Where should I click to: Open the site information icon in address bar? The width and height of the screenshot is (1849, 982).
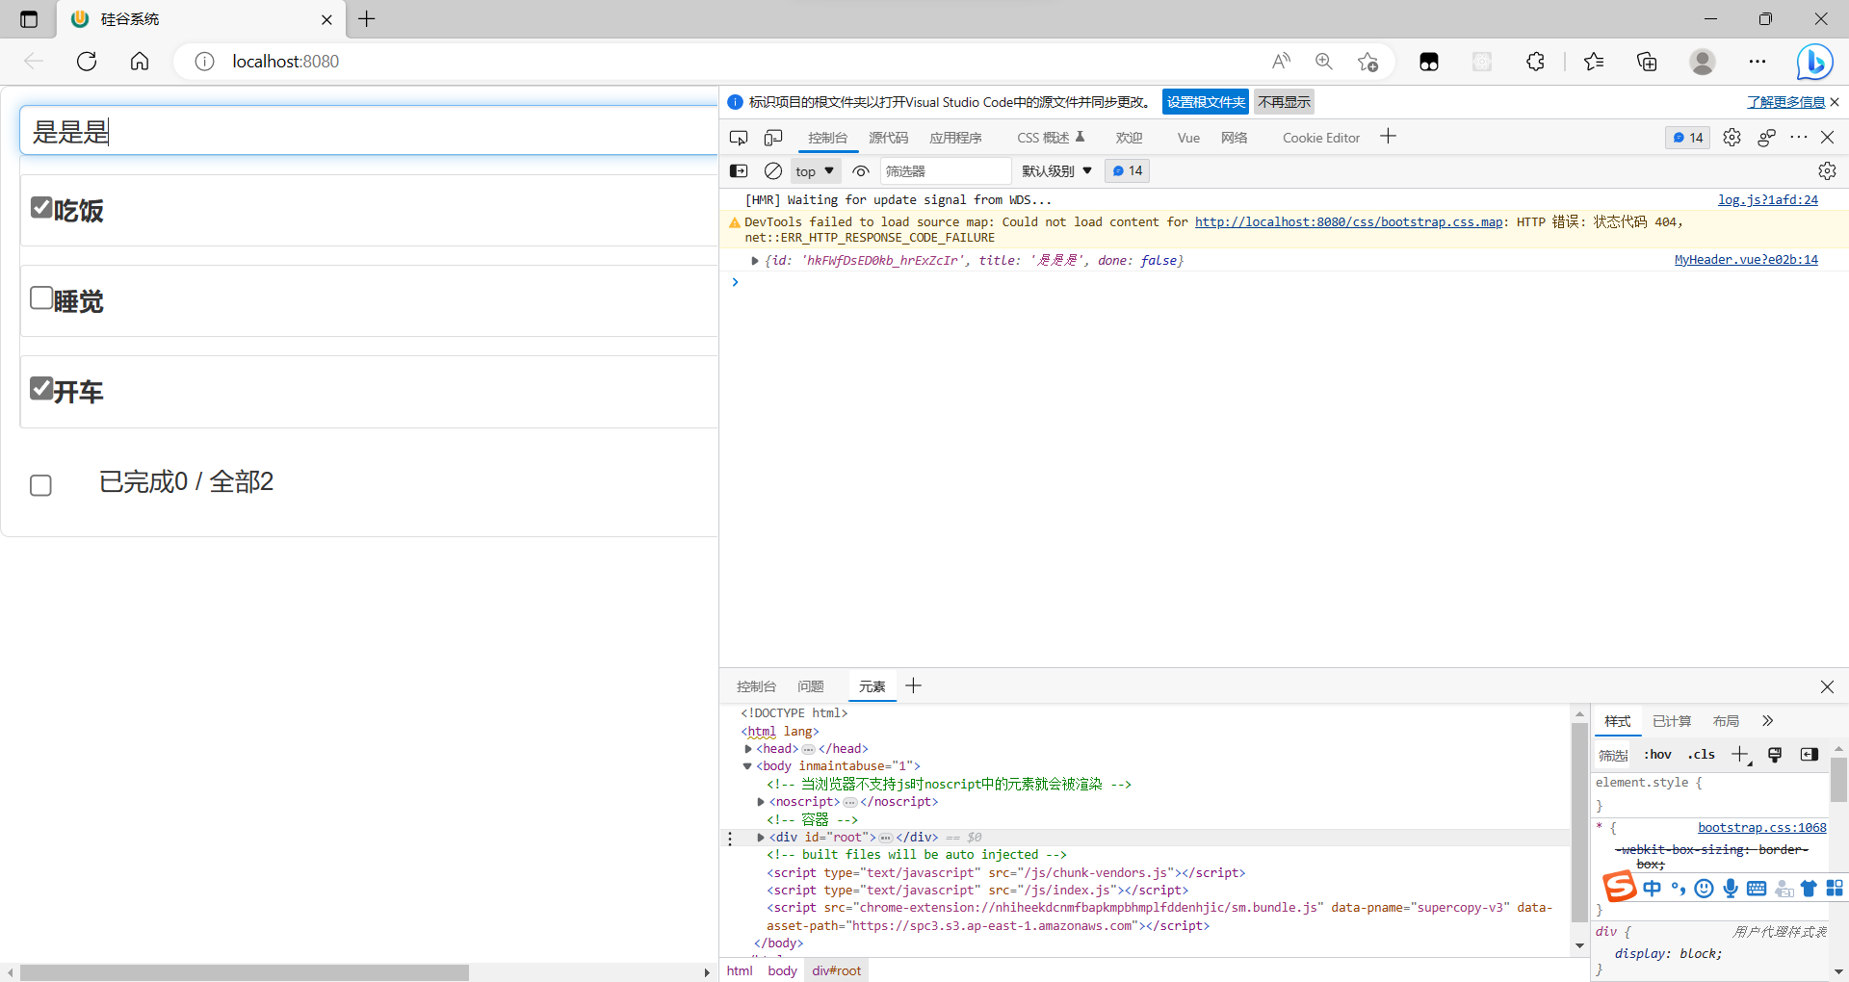tap(204, 62)
